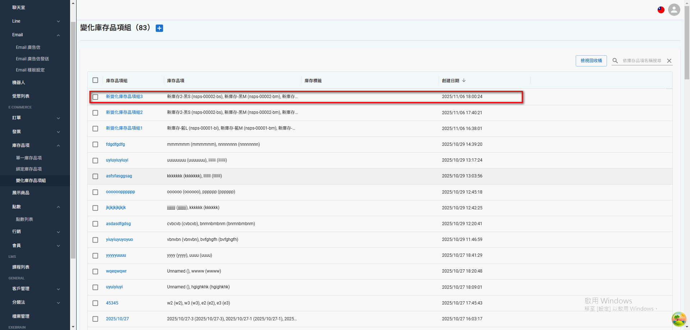Open the user account avatar menu

[x=674, y=10]
